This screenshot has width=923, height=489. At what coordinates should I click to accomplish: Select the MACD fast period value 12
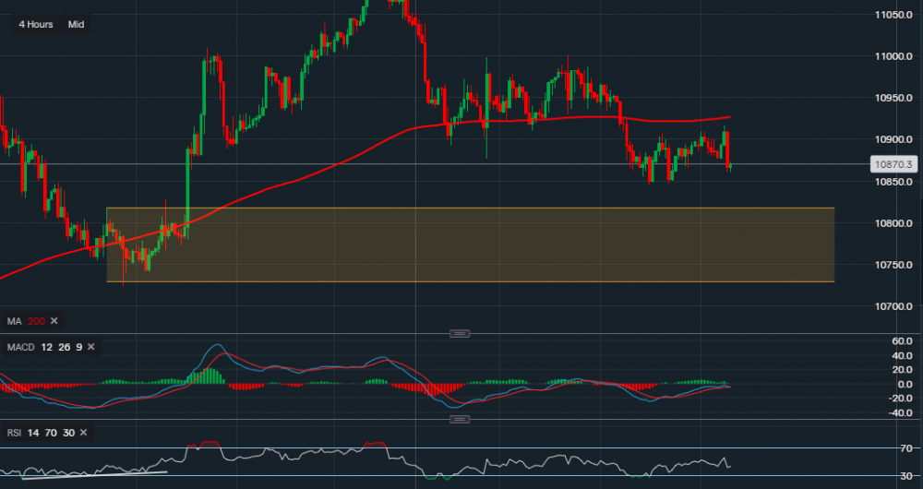[47, 347]
